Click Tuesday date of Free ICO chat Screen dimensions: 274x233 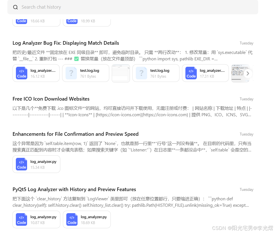pyautogui.click(x=246, y=99)
